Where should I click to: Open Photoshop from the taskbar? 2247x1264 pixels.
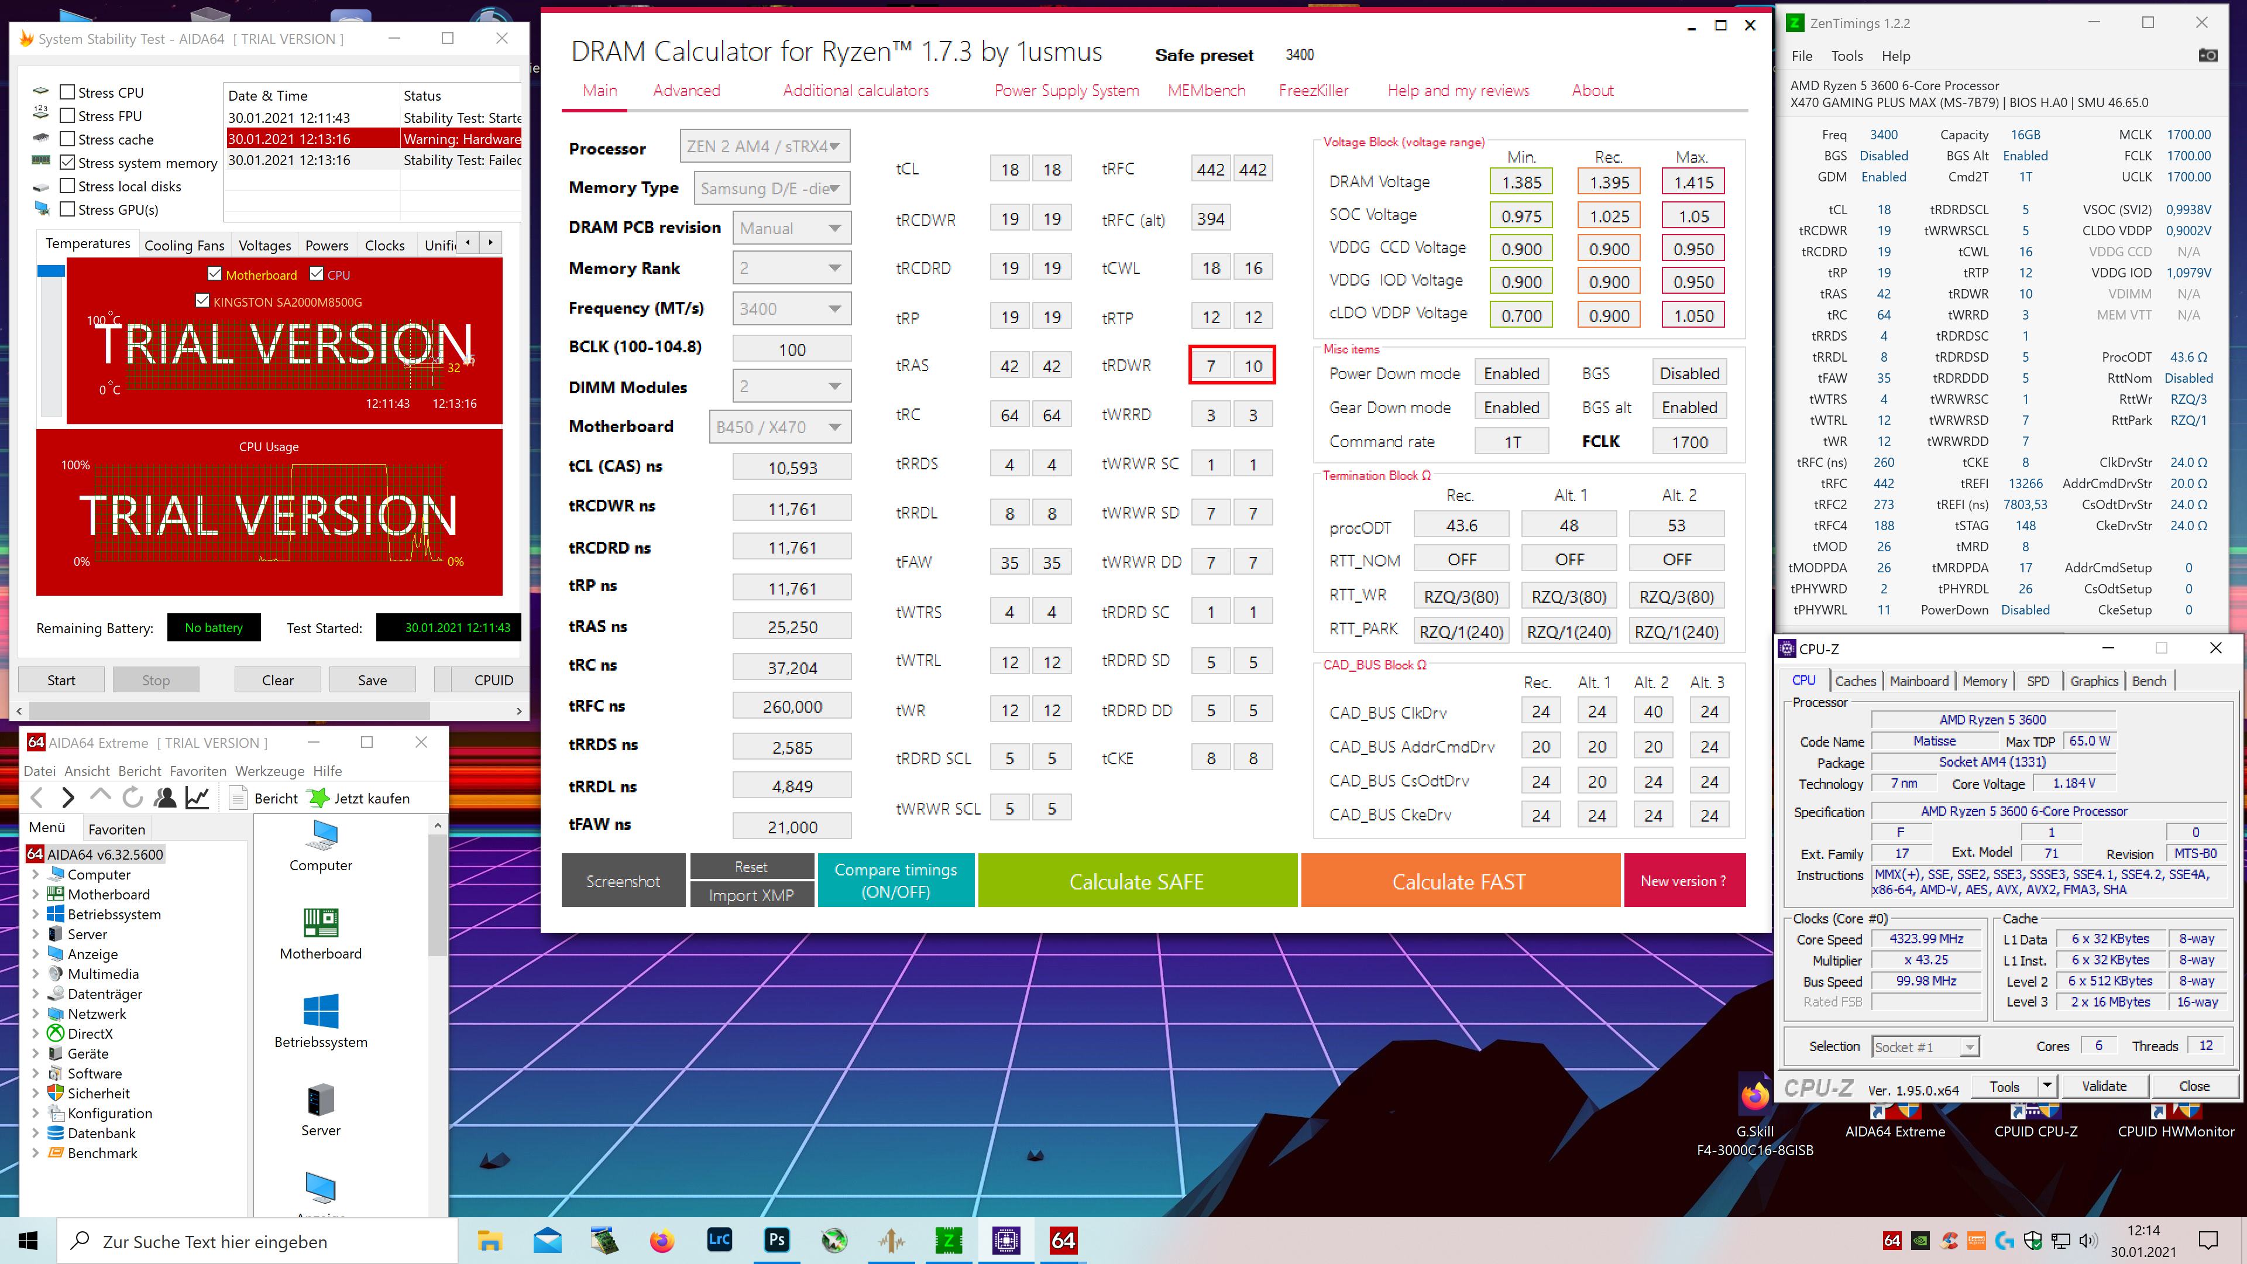pos(775,1241)
